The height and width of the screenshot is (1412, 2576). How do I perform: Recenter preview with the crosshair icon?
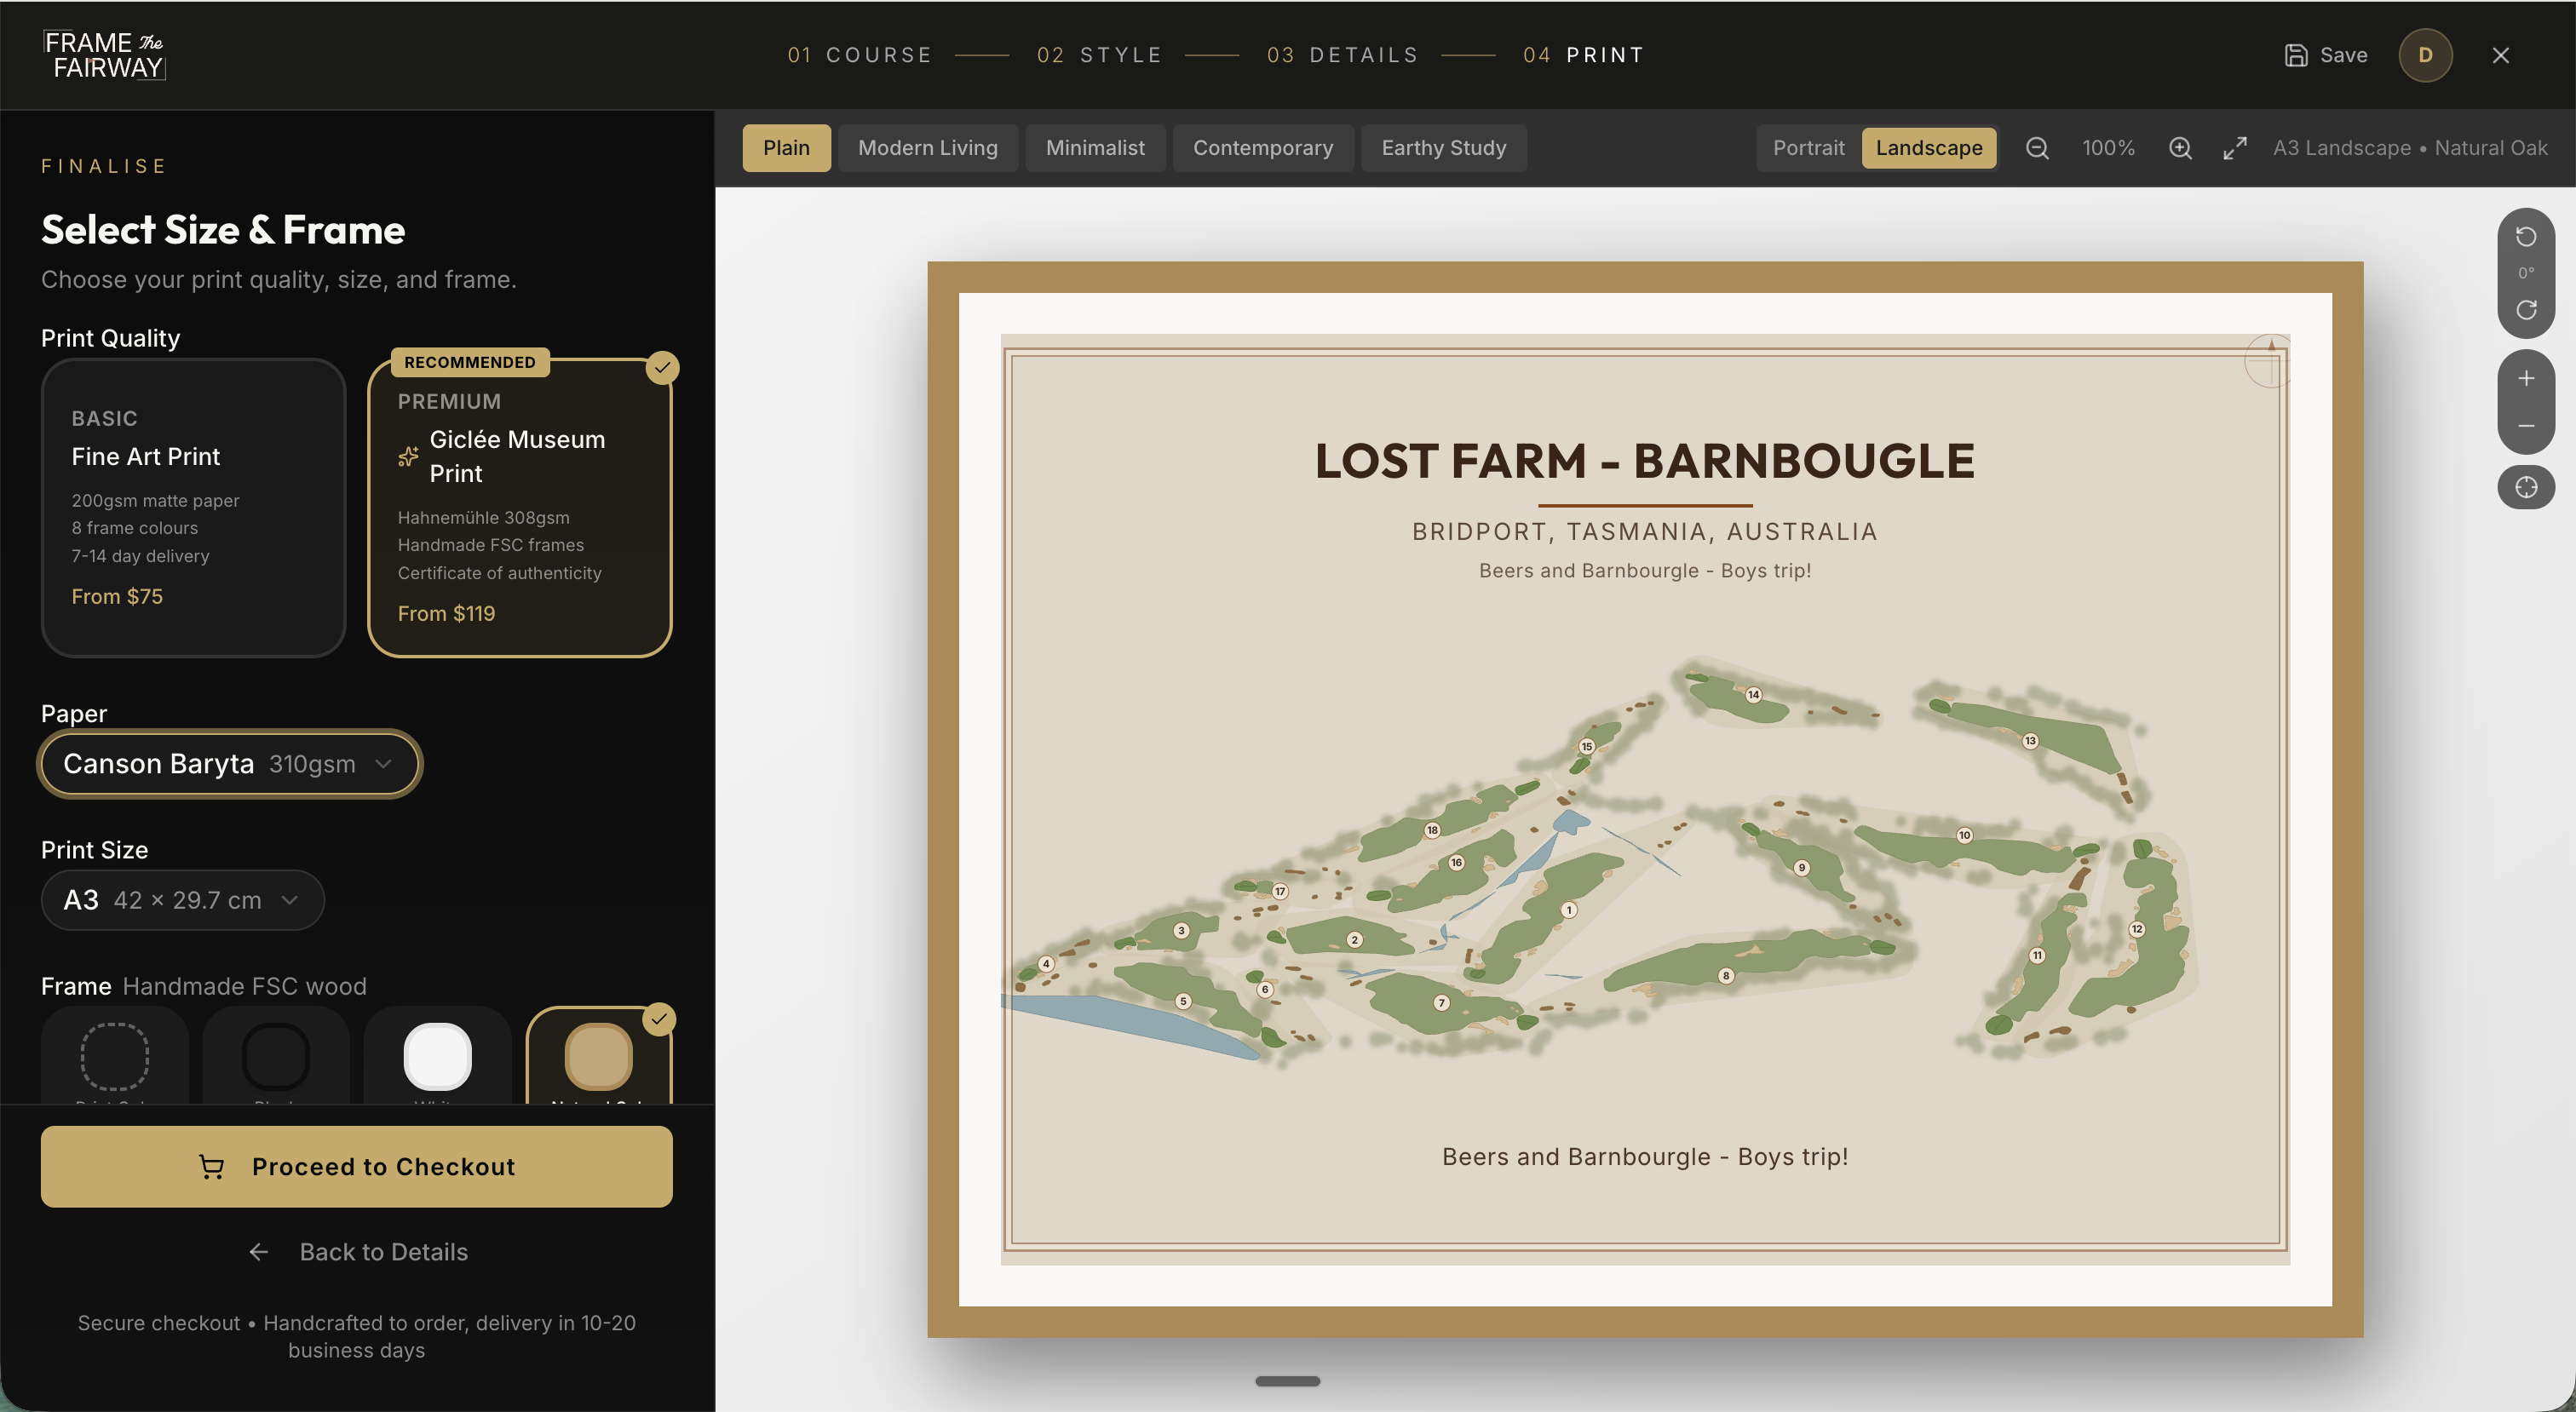2526,488
